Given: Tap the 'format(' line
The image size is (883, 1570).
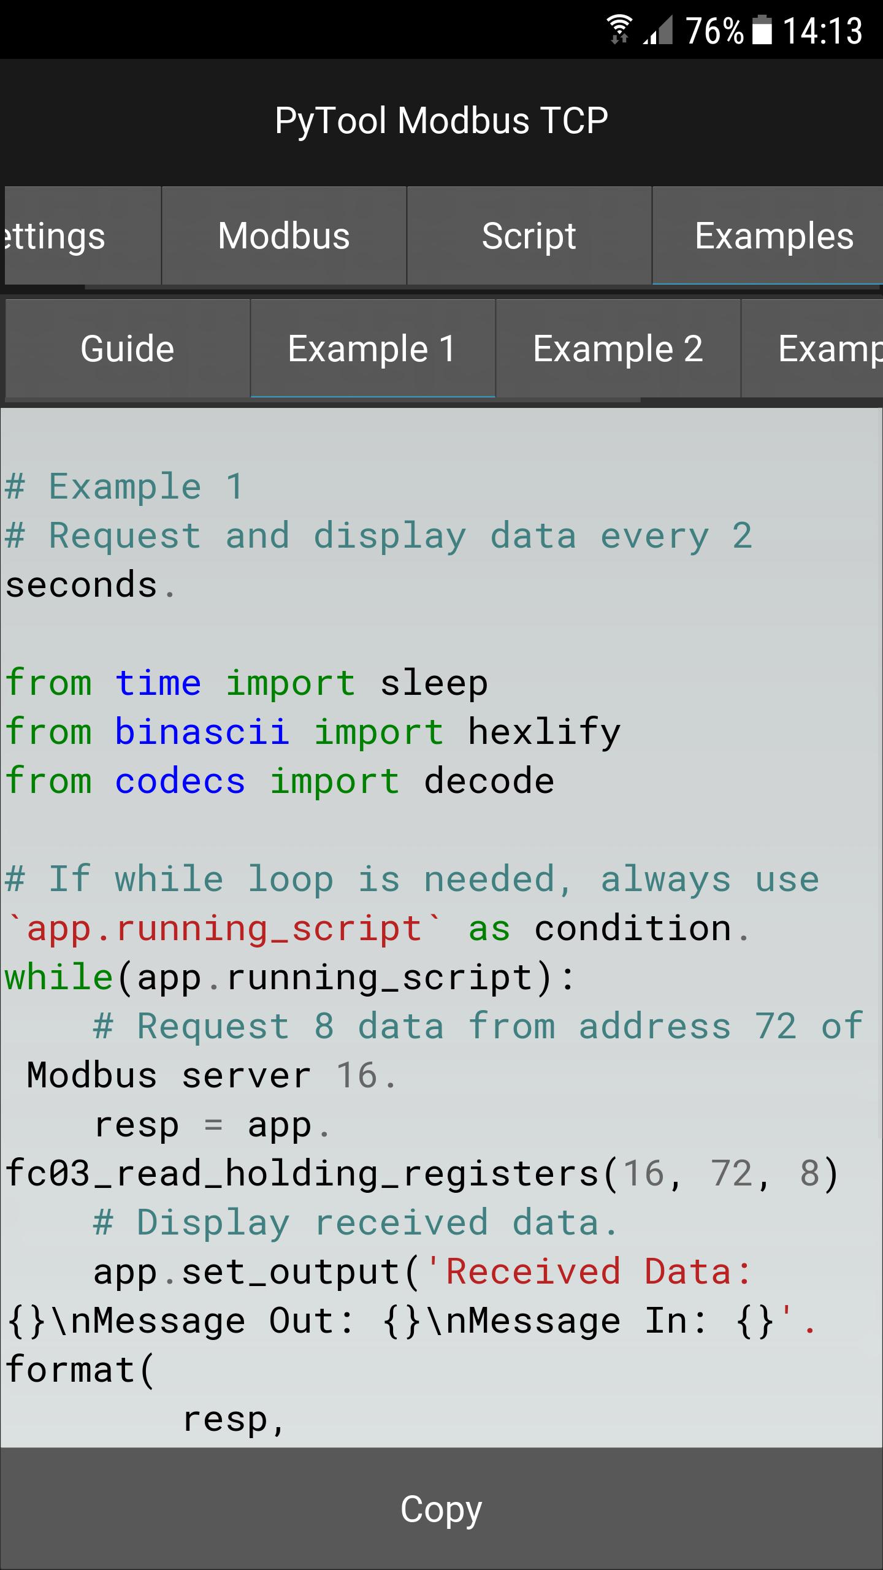Looking at the screenshot, I should coord(80,1370).
